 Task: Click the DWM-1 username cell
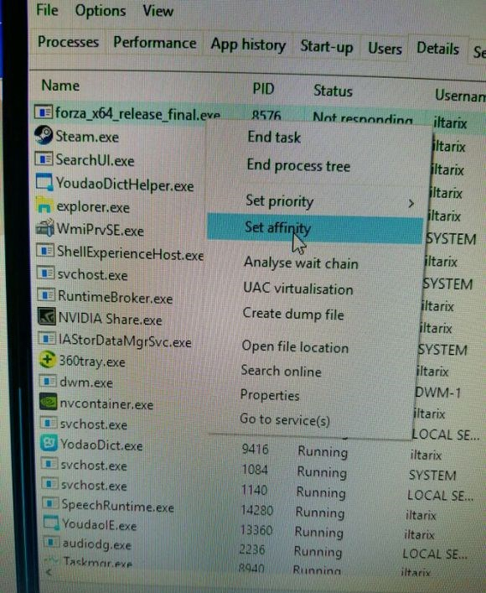437,393
